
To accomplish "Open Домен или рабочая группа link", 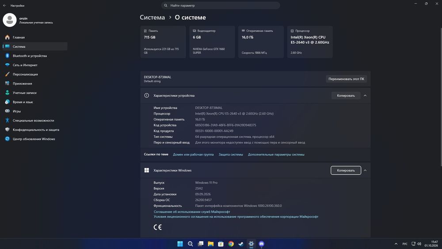I will point(193,154).
